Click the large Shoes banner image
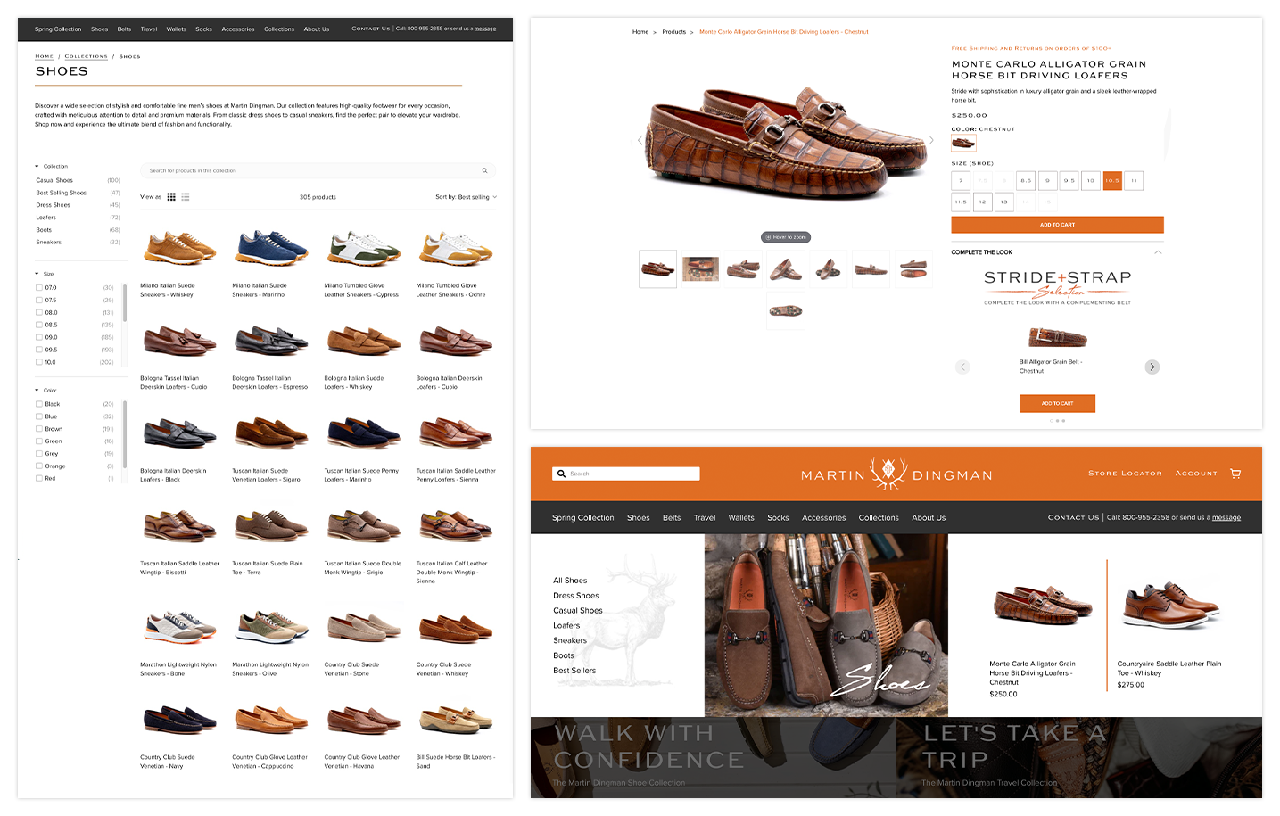This screenshot has height=816, width=1280. click(x=826, y=625)
